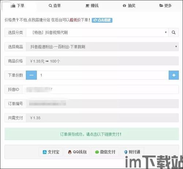The height and width of the screenshot is (169, 183).
Task: Click the magnifier search icon beside category
Action: click(x=173, y=32)
